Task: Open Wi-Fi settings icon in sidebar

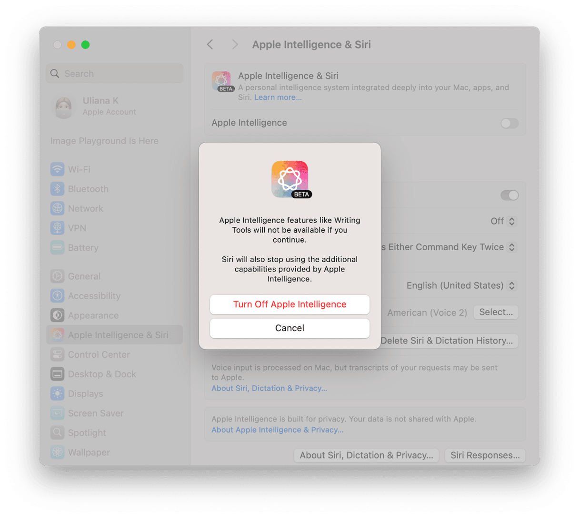Action: (58, 169)
